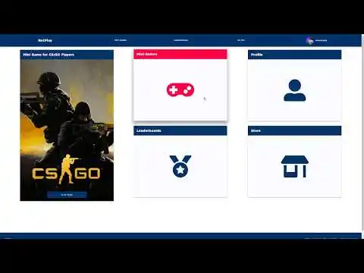364x273 pixels.
Task: Open the Store shop icon
Action: click(x=295, y=167)
